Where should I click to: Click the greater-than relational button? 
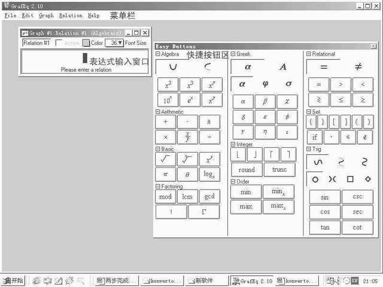click(341, 84)
